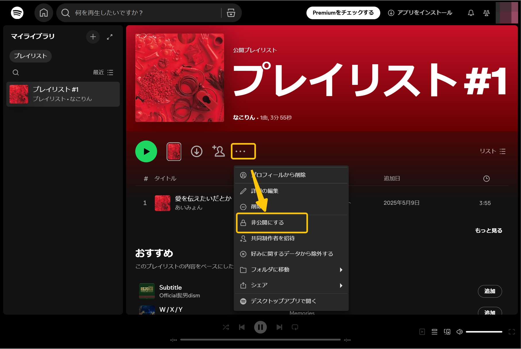This screenshot has width=521, height=349.
Task: Skip to previous track
Action: [242, 327]
